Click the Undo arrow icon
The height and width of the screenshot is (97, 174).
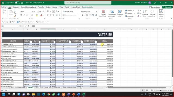[x=4, y=11]
